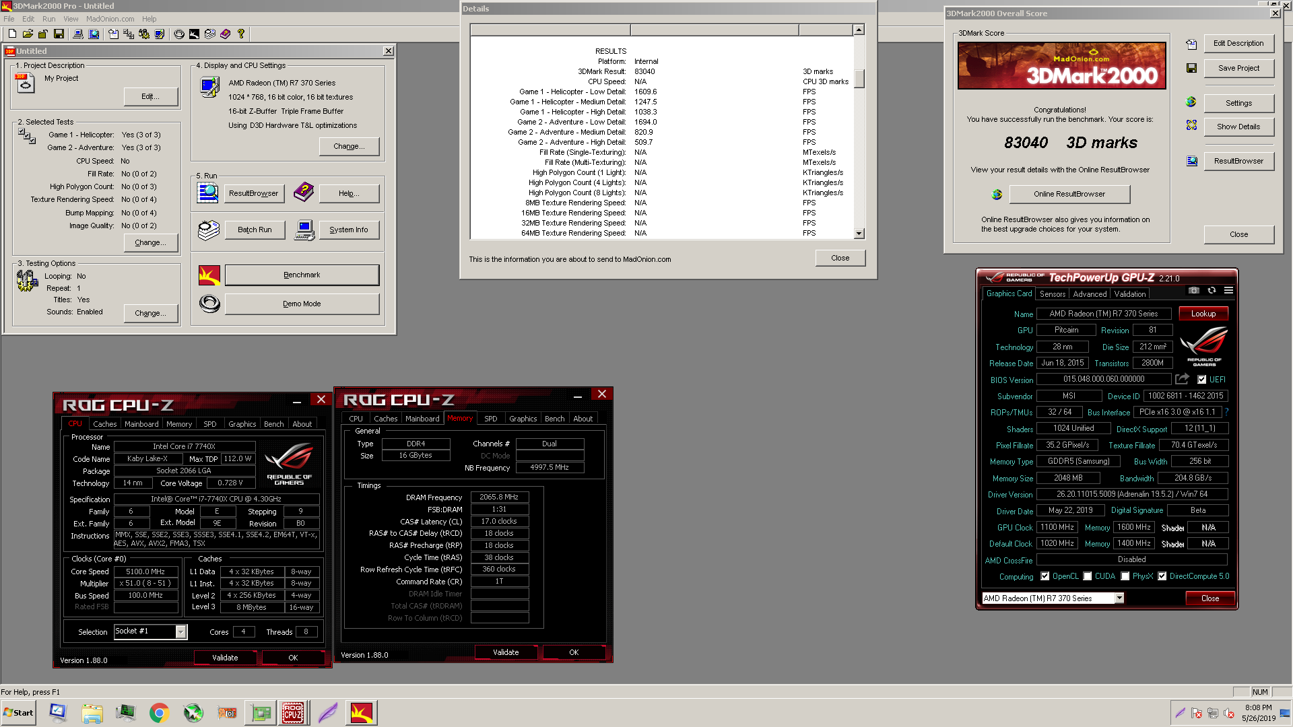This screenshot has height=727, width=1293.
Task: Click the yellow question mark toolbar icon
Action: (241, 34)
